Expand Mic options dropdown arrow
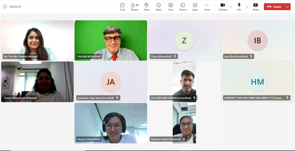The image size is (295, 151). (x=247, y=7)
